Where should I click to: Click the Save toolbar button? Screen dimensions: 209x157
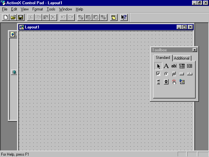click(x=20, y=17)
